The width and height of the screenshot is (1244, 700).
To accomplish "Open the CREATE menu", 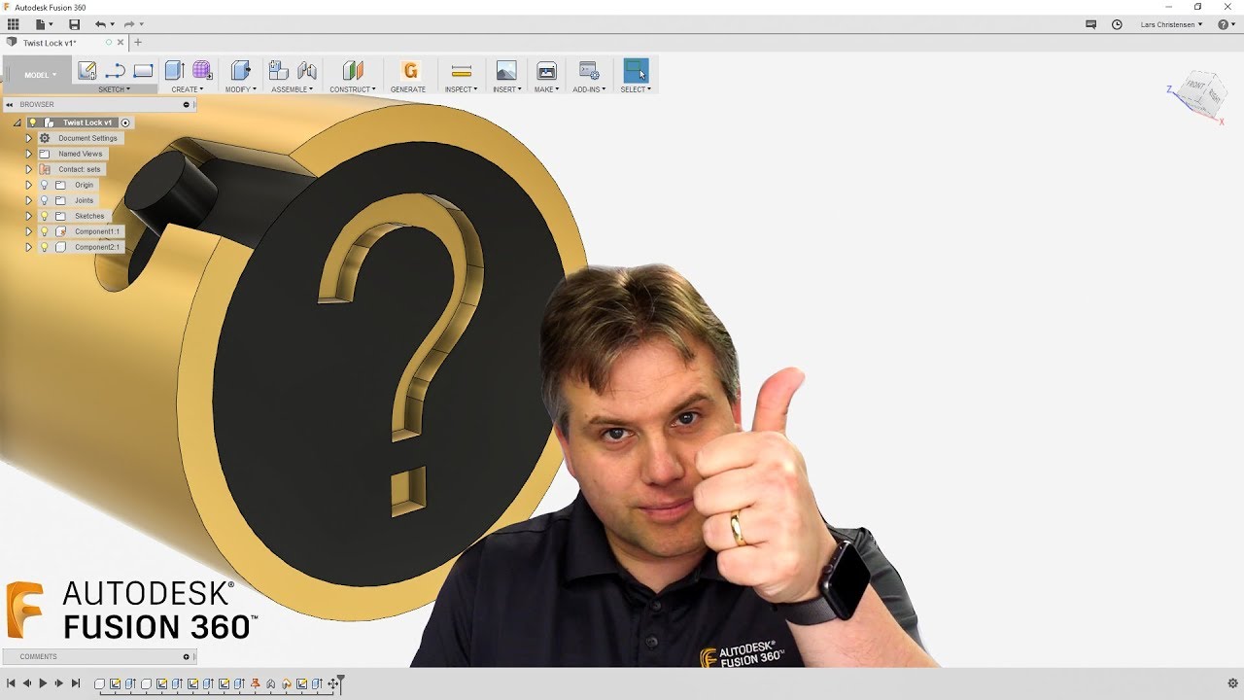I will click(x=188, y=89).
